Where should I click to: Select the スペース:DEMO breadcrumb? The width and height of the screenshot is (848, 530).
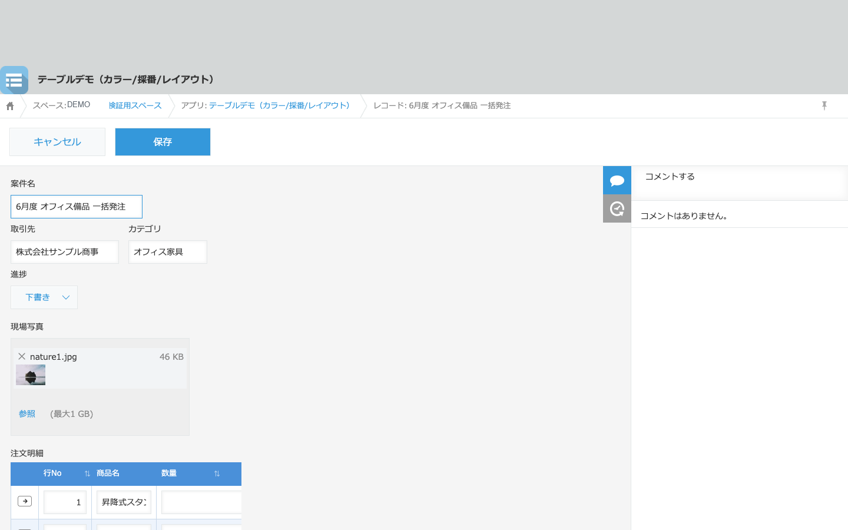[x=61, y=105]
